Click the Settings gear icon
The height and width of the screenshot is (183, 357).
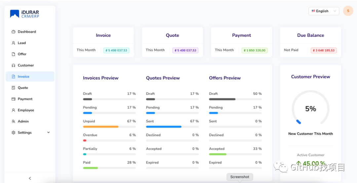(14, 133)
